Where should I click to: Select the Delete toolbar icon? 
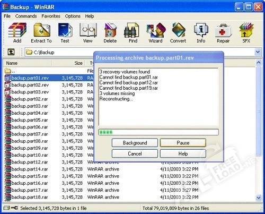pos(110,33)
